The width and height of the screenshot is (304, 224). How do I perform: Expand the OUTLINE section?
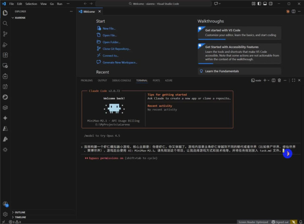point(19,212)
